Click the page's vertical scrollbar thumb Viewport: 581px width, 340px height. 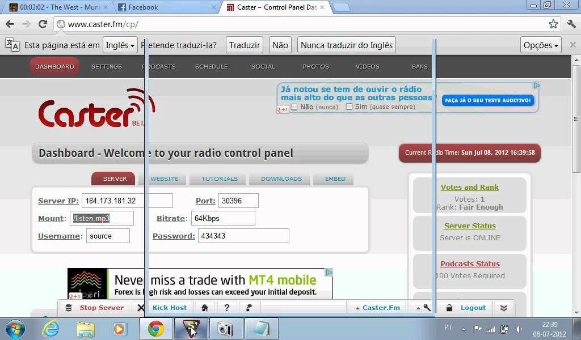pyautogui.click(x=576, y=119)
